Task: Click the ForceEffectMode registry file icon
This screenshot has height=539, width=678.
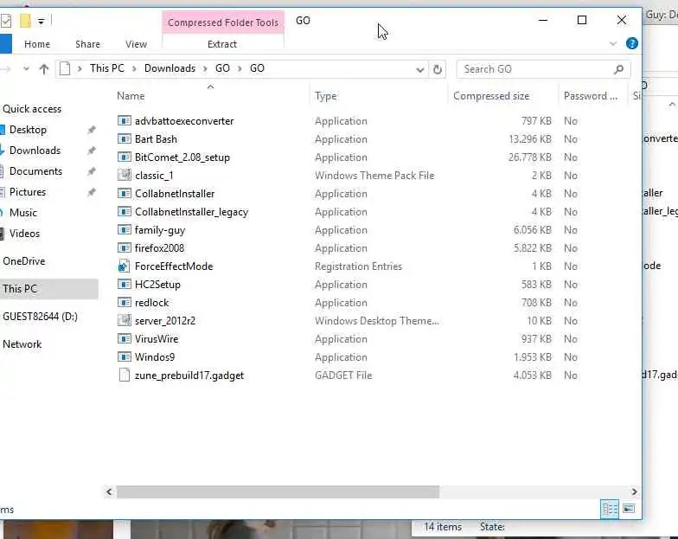Action: 125,266
